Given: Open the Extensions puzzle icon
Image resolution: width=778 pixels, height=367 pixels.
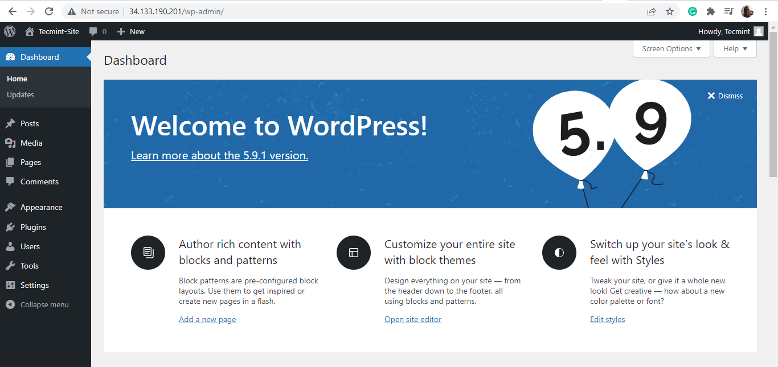Looking at the screenshot, I should [x=710, y=11].
